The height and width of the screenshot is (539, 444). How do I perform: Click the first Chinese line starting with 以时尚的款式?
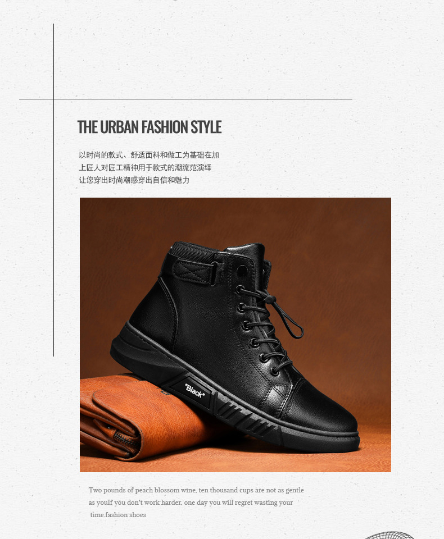[149, 155]
